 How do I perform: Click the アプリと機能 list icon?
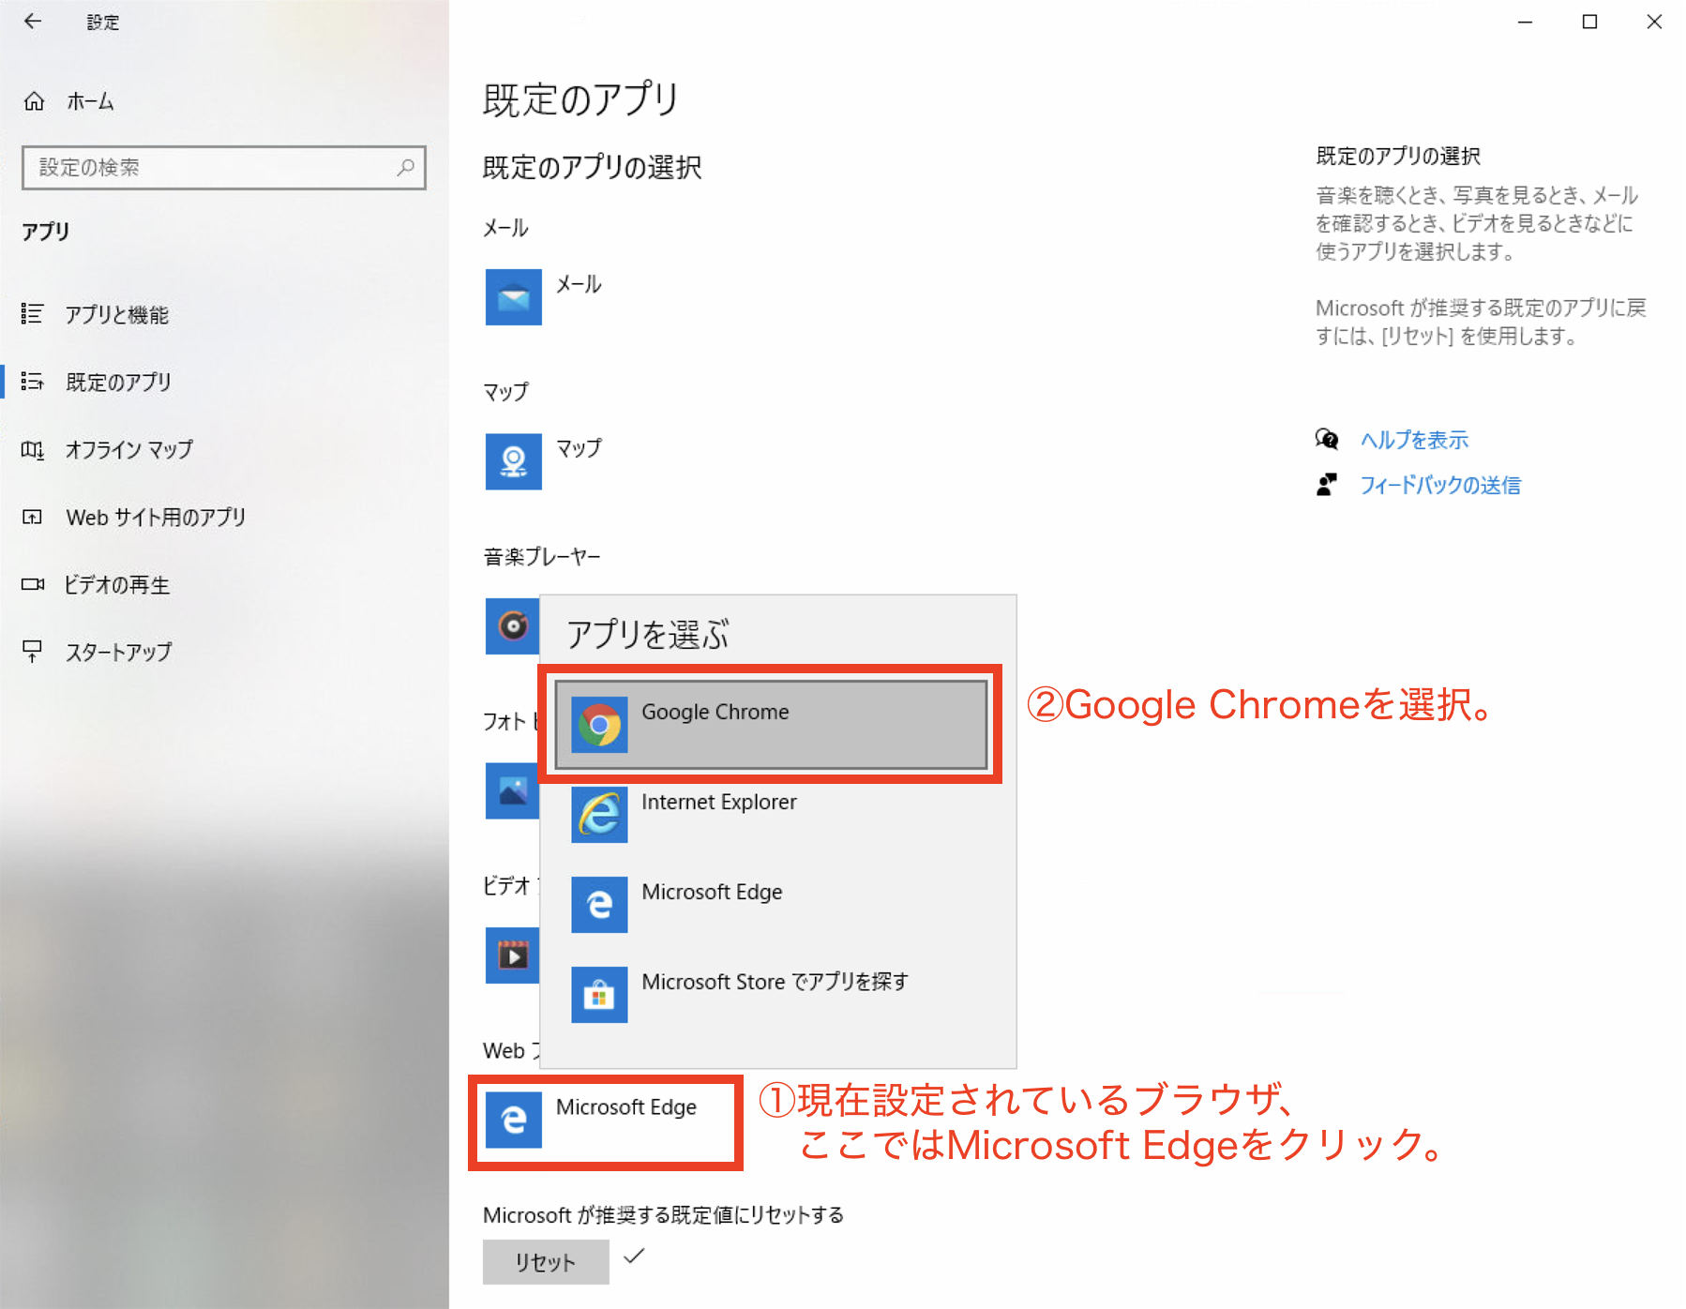(x=32, y=314)
